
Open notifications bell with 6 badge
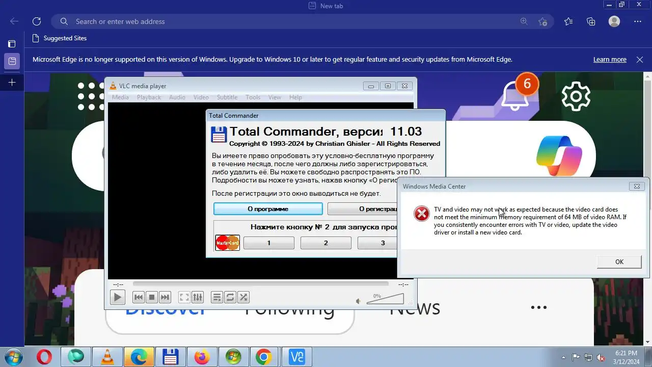tap(515, 95)
